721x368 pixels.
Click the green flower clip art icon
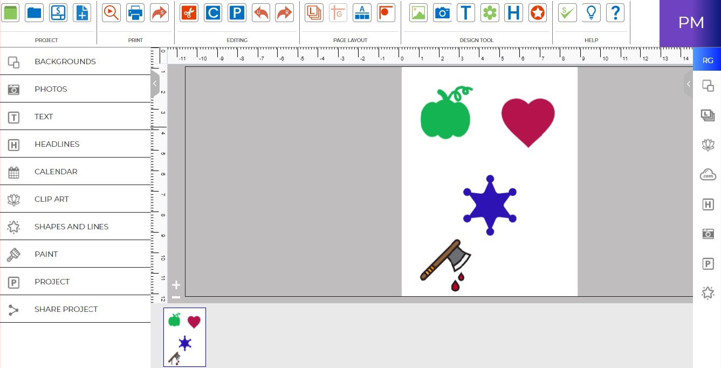pos(490,12)
